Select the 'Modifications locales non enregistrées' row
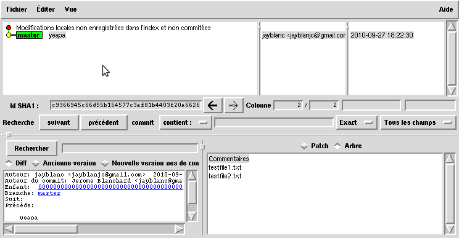The height and width of the screenshot is (238, 459). (x=114, y=28)
